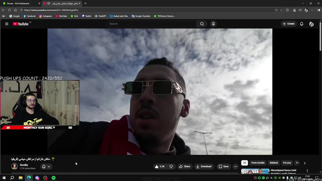Open File Explorer from the taskbar
The width and height of the screenshot is (322, 181).
(x=21, y=178)
